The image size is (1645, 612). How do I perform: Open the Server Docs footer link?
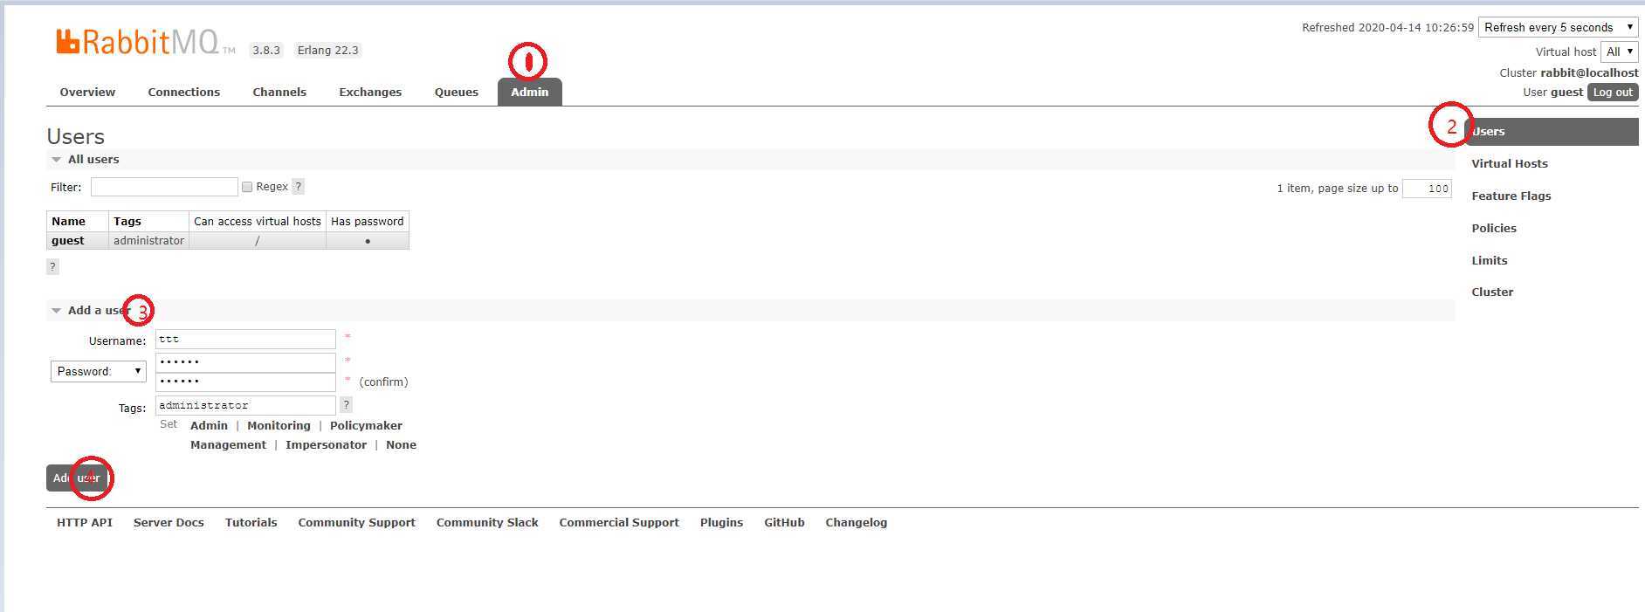pyautogui.click(x=169, y=522)
